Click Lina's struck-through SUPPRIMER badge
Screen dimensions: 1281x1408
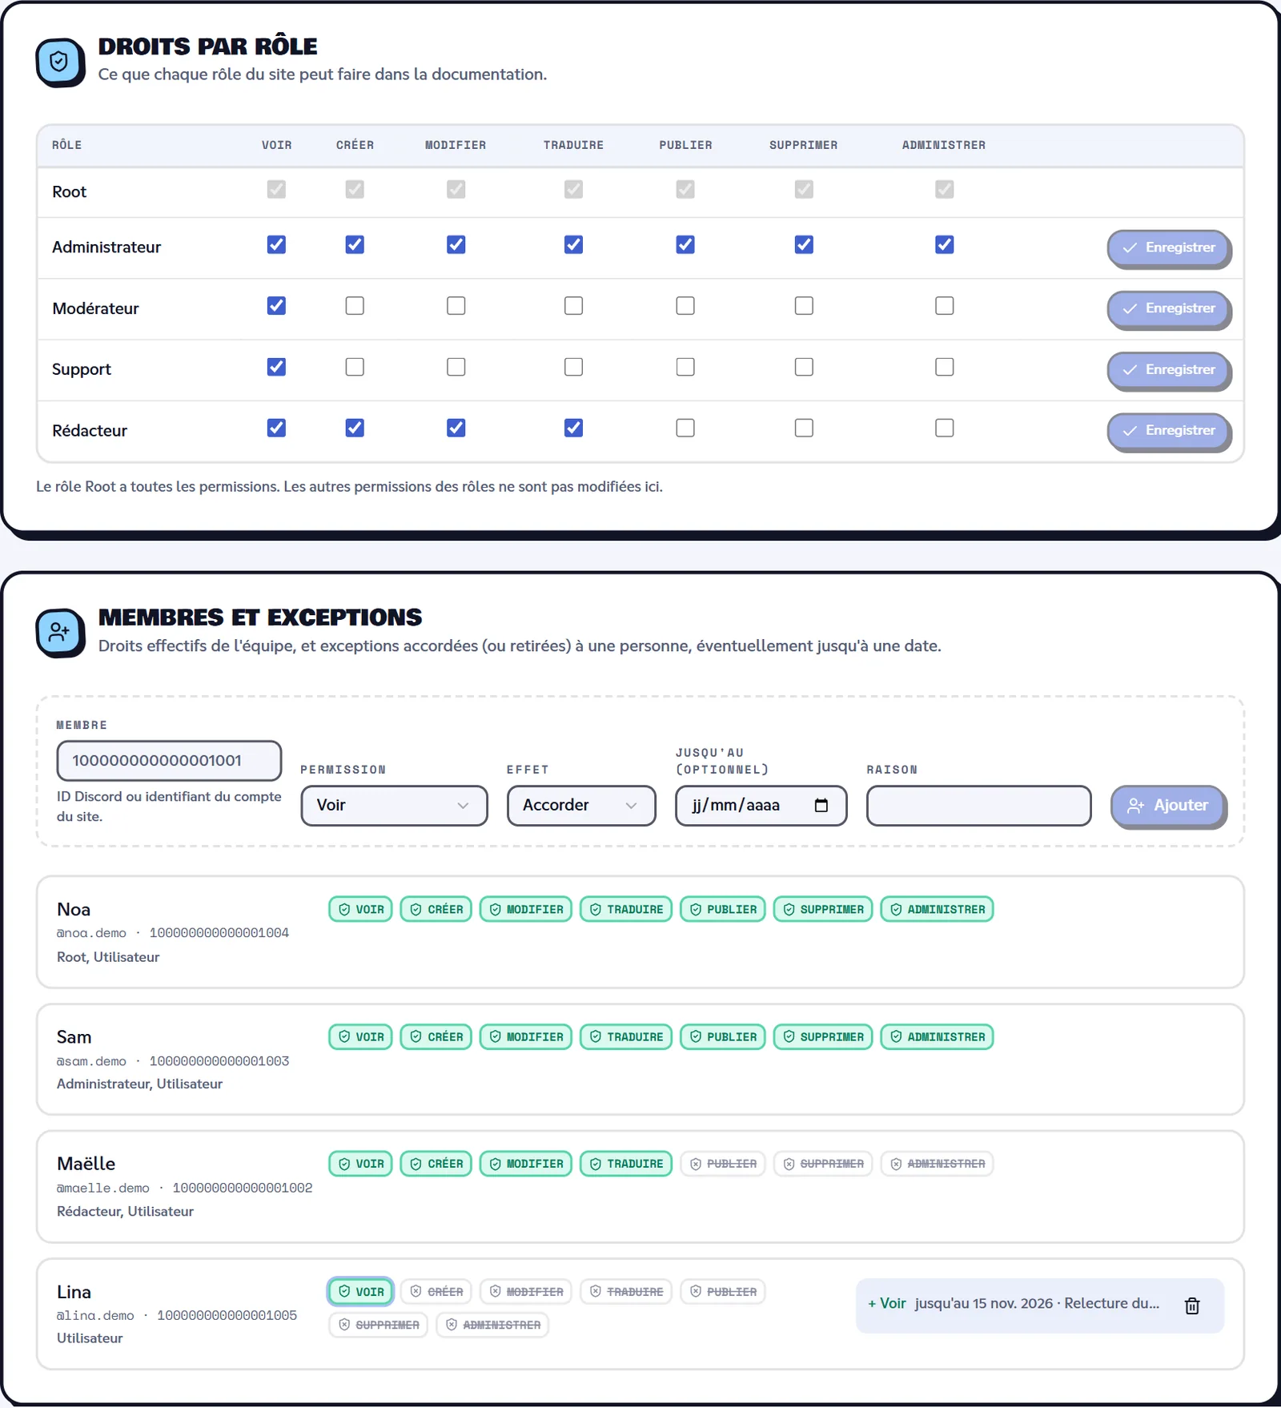pos(379,1325)
